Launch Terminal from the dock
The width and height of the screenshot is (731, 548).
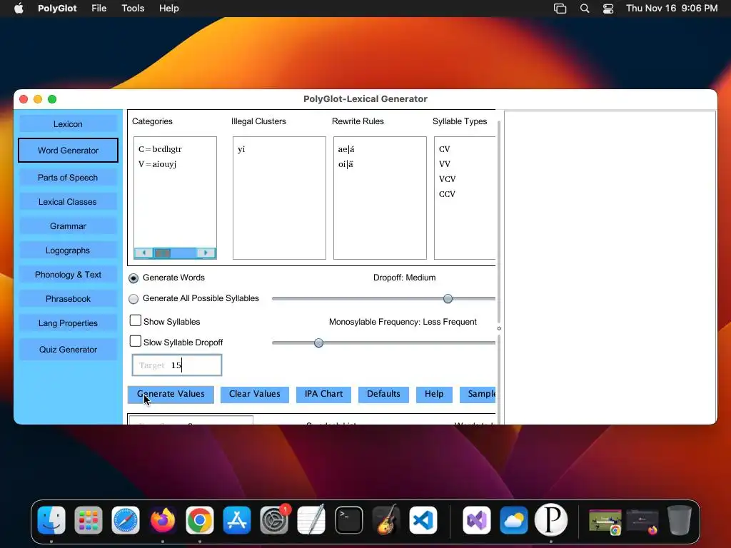[348, 520]
